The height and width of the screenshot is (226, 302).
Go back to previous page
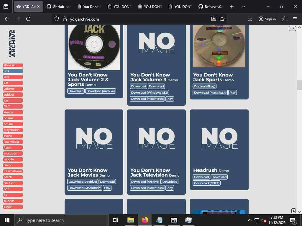pos(7,19)
